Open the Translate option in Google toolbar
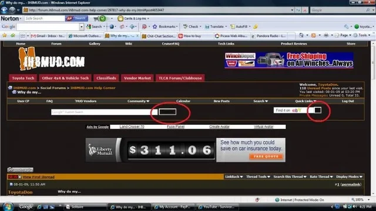The width and height of the screenshot is (376, 211). tap(214, 26)
